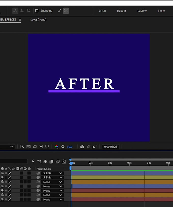
Task: Click the Show Snapshot eye icon
Action: [89, 146]
